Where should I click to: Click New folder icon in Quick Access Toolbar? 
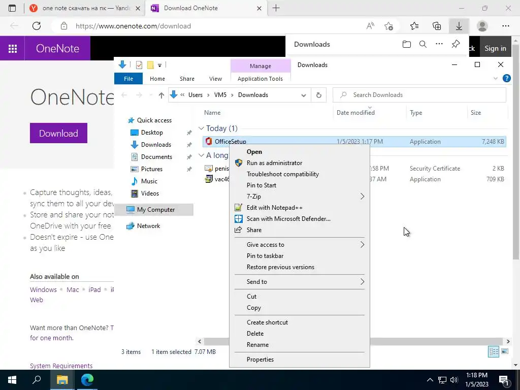pos(150,65)
